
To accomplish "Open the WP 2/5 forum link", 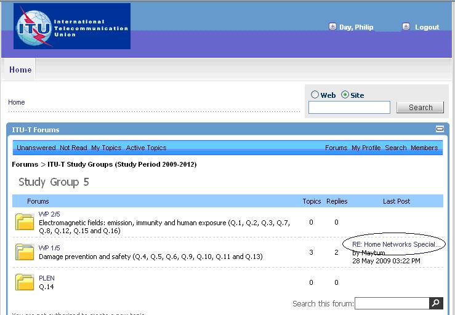I will tap(49, 214).
